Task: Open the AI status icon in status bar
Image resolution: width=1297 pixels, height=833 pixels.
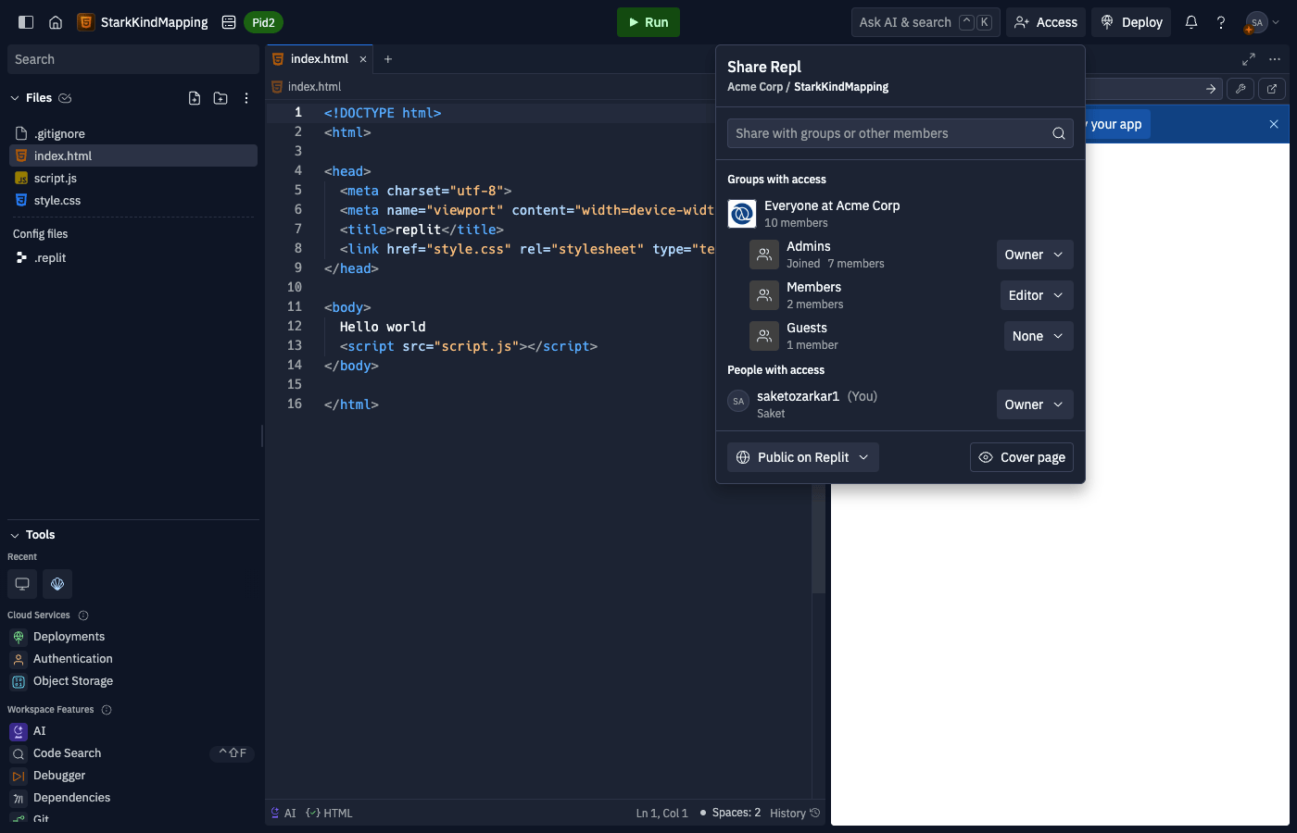Action: [283, 813]
